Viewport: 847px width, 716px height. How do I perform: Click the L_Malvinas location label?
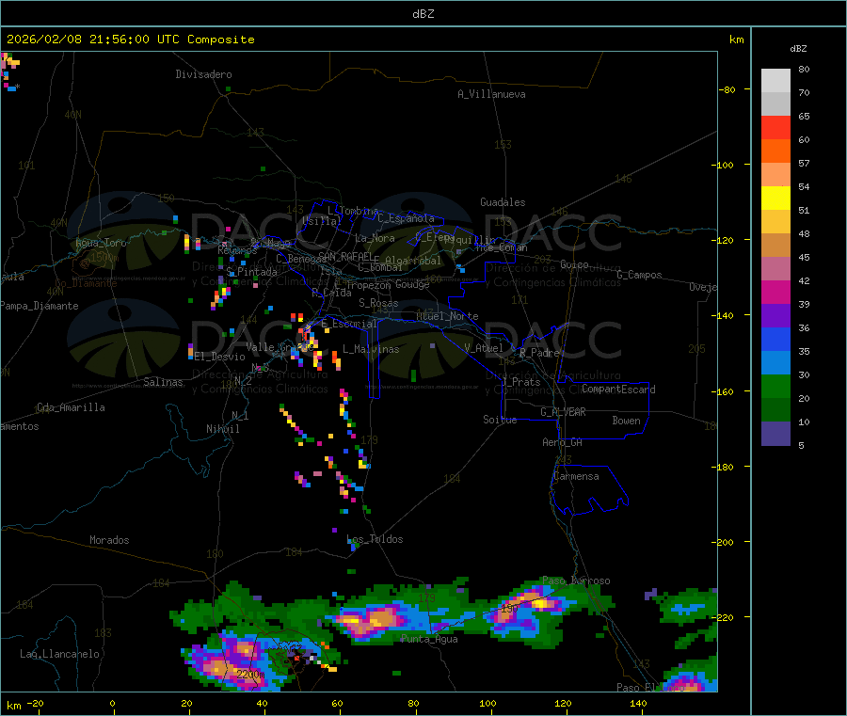click(x=371, y=349)
